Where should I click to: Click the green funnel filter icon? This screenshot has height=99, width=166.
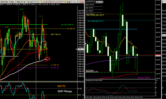37,2
